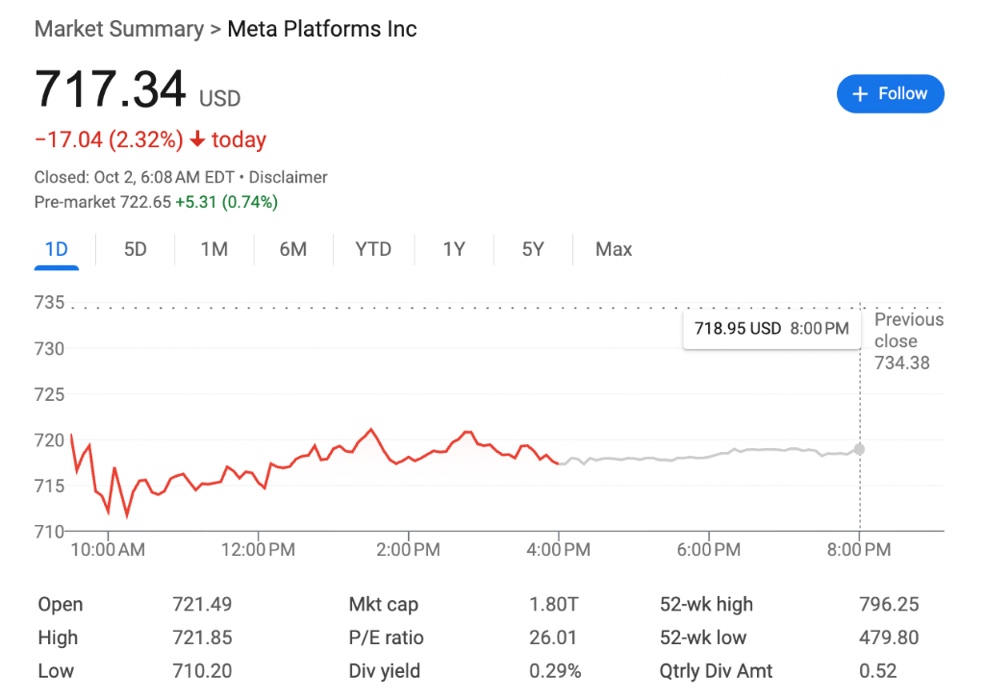Viewport: 985px width, 700px height.
Task: Show the 1M chart range
Action: coord(214,249)
